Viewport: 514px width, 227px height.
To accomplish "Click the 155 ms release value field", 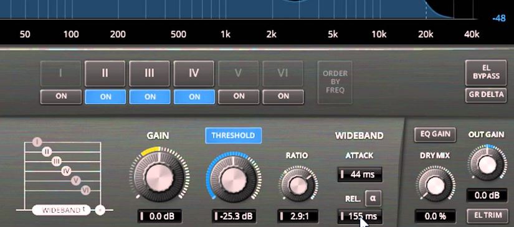I will (x=359, y=216).
